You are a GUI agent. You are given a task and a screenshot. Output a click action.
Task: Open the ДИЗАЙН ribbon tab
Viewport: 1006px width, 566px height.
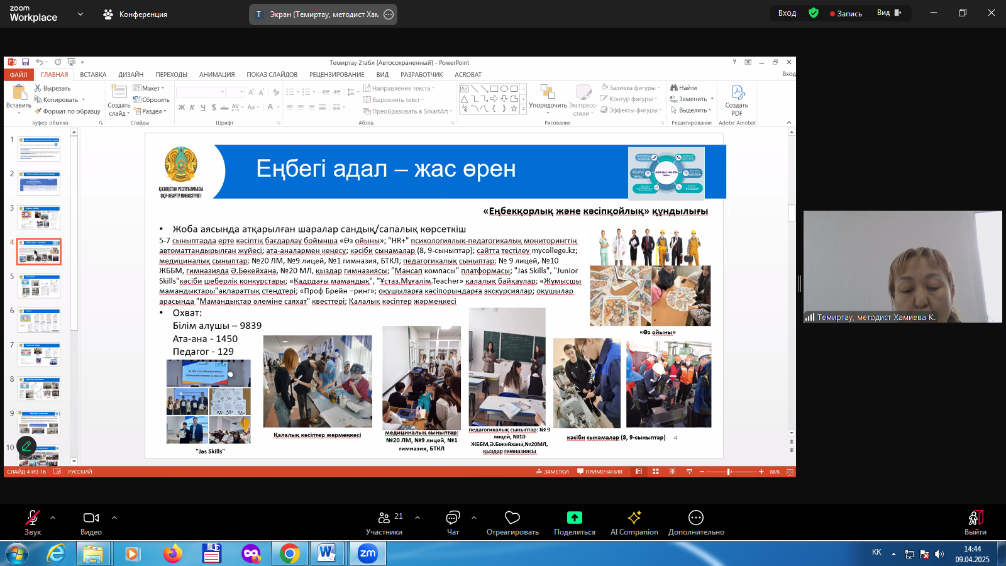click(x=131, y=75)
